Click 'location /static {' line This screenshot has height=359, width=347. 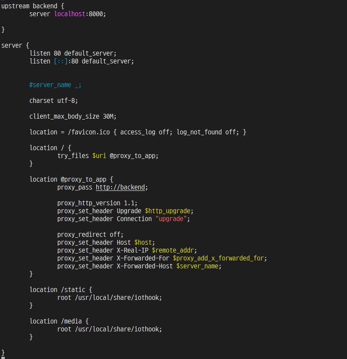[61, 290]
